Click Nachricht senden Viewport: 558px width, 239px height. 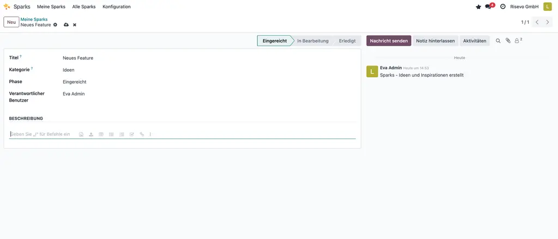389,41
